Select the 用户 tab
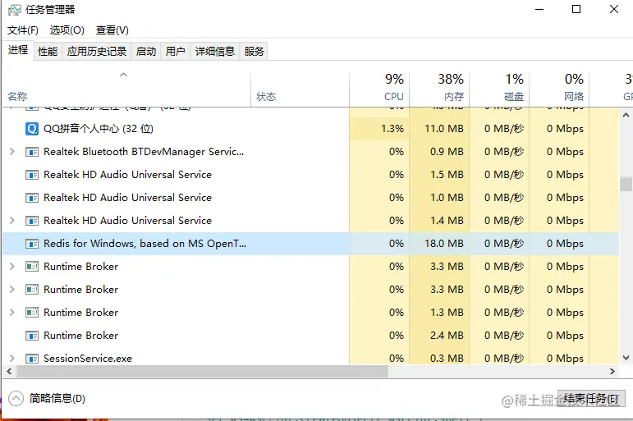 [x=175, y=51]
